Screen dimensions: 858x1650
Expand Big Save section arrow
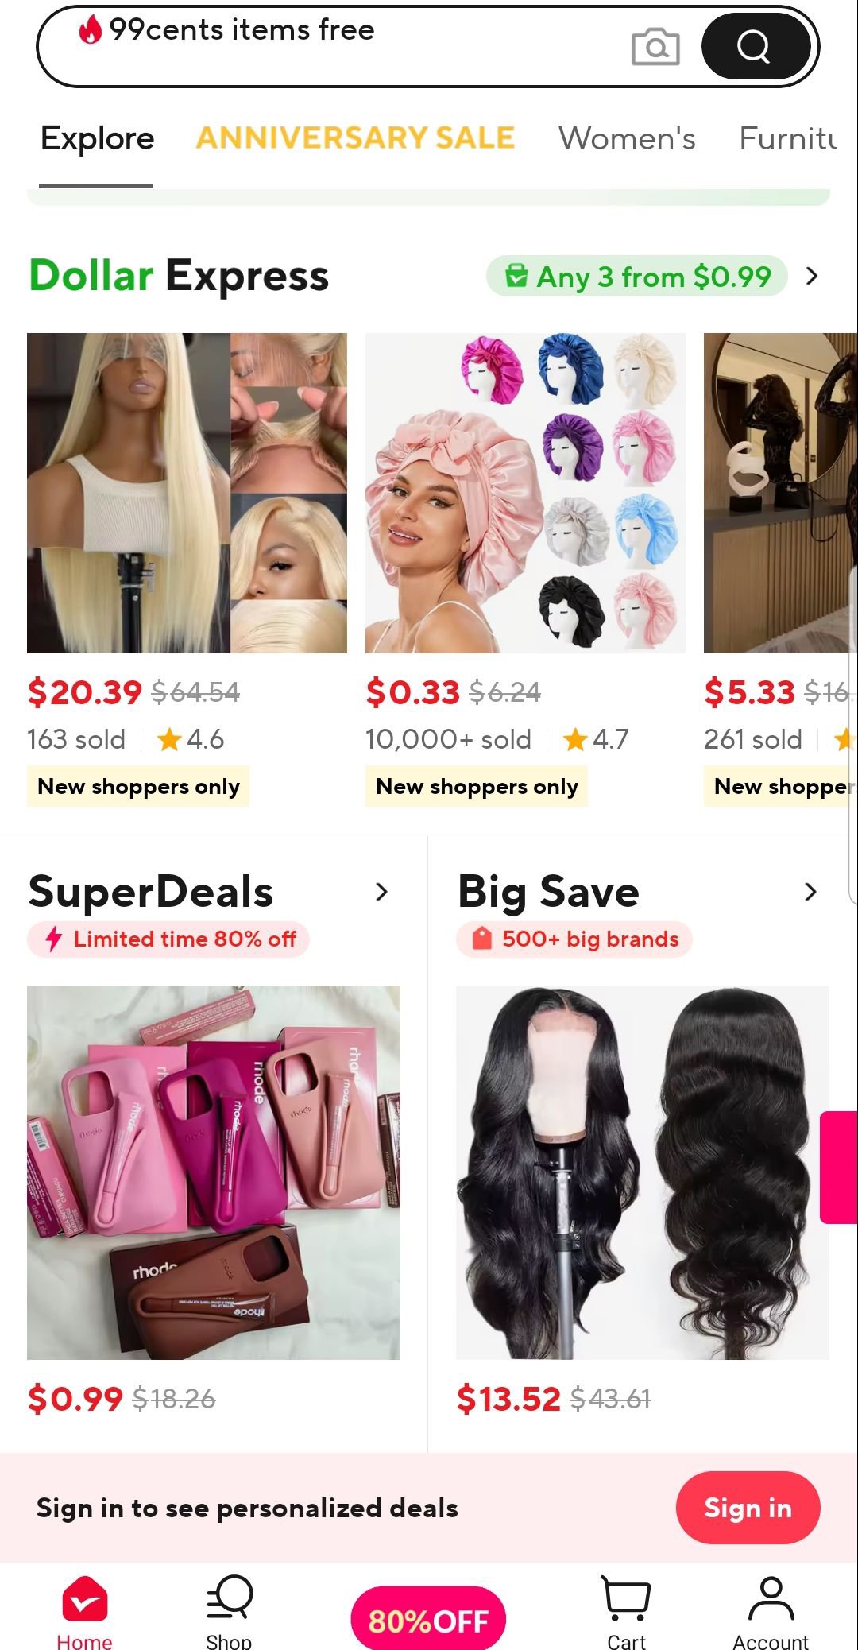pyautogui.click(x=810, y=892)
